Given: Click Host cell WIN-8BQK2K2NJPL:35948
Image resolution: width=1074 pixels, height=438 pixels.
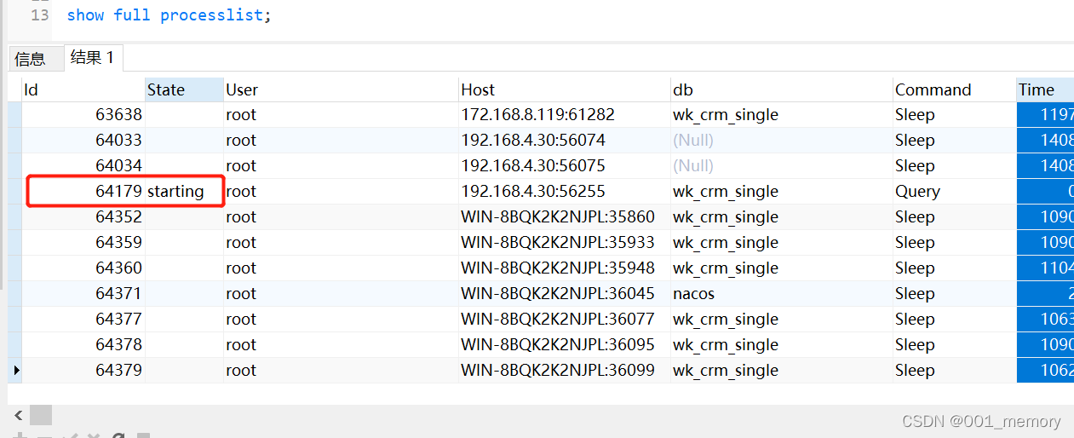Looking at the screenshot, I should click(x=564, y=268).
